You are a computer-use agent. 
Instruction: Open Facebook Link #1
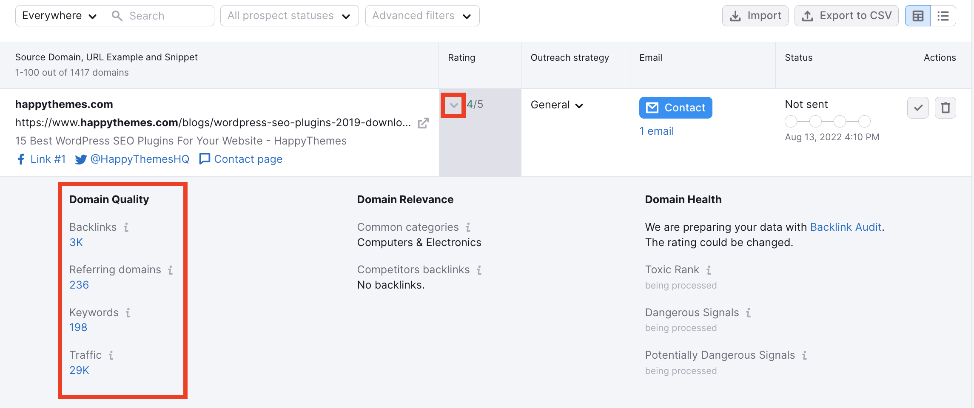(x=48, y=159)
